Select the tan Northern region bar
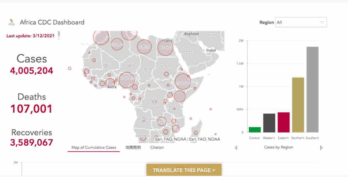 tap(298, 105)
